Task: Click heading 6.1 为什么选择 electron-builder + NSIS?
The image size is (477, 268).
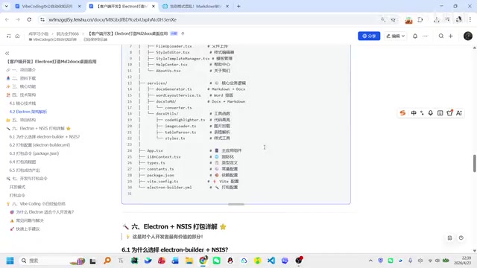Action: (x=175, y=250)
